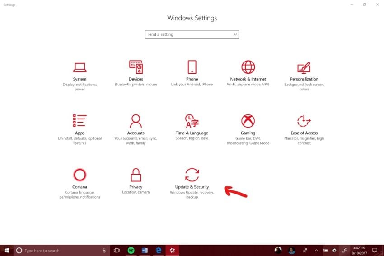Click the 'Display, notifications, power' description text
The height and width of the screenshot is (256, 384).
coord(80,87)
